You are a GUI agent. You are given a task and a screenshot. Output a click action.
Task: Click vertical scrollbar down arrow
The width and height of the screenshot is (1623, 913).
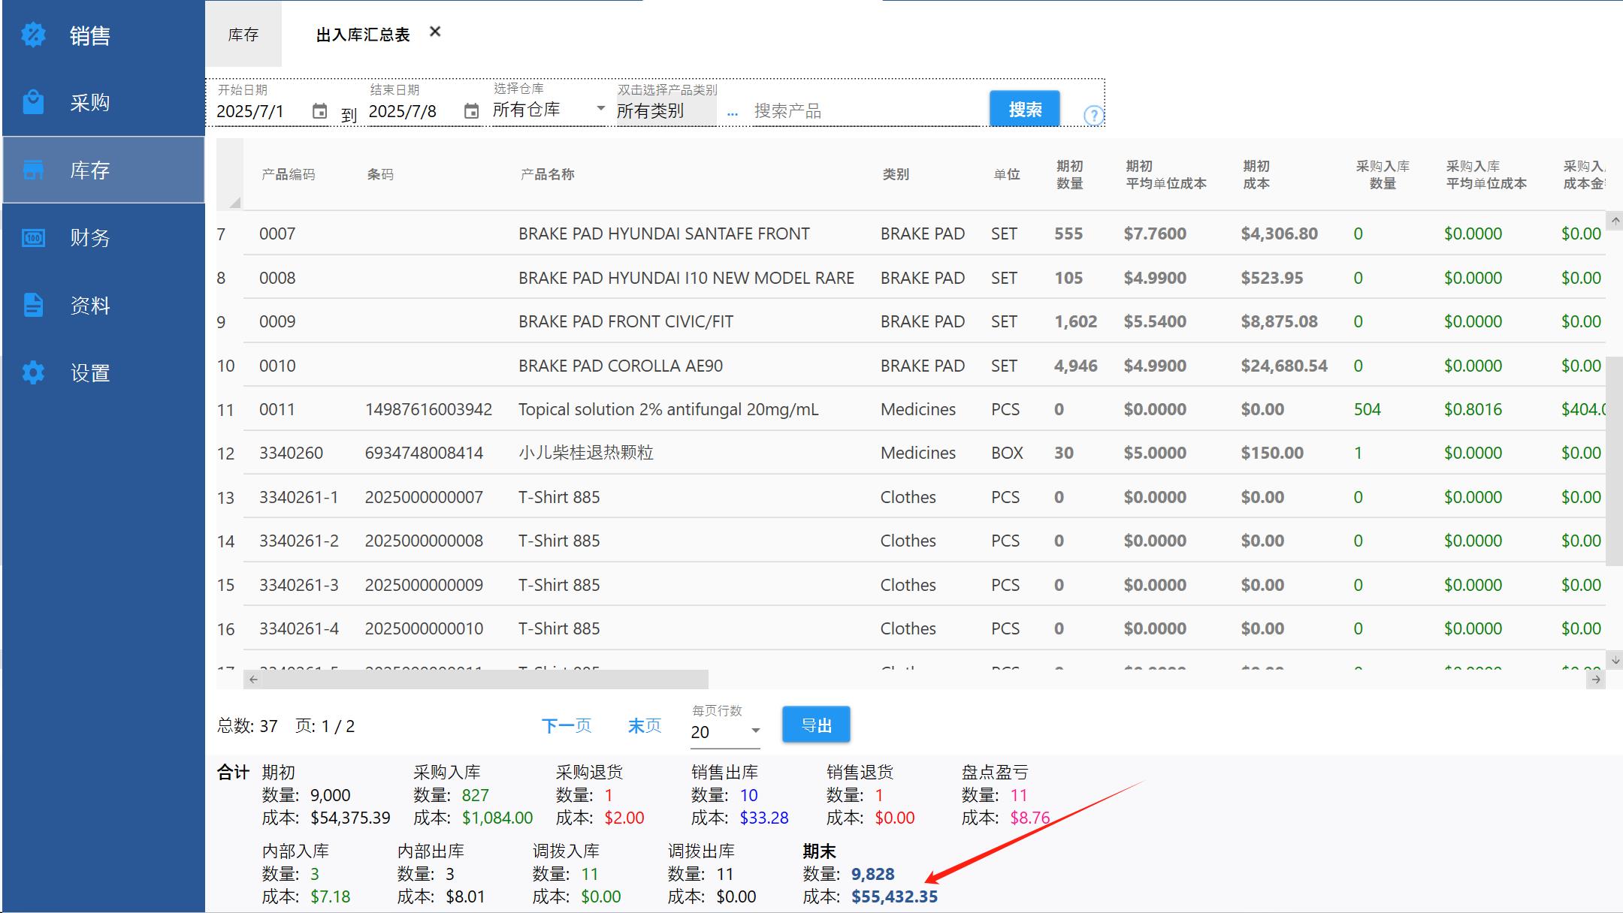tap(1615, 661)
